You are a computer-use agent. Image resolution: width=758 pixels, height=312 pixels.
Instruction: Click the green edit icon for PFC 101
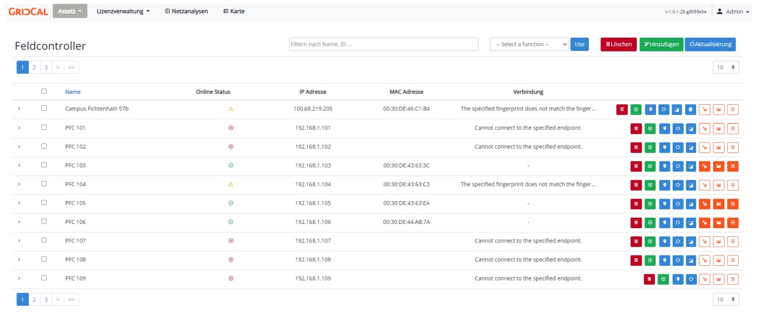pyautogui.click(x=650, y=129)
